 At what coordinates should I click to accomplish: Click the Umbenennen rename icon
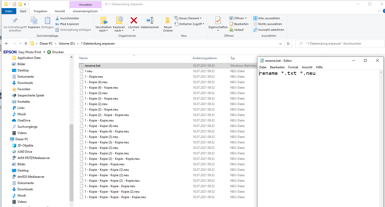point(150,21)
